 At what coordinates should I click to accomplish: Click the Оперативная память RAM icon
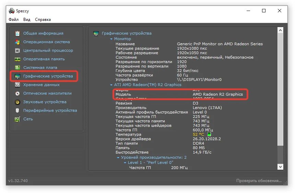pyautogui.click(x=17, y=59)
